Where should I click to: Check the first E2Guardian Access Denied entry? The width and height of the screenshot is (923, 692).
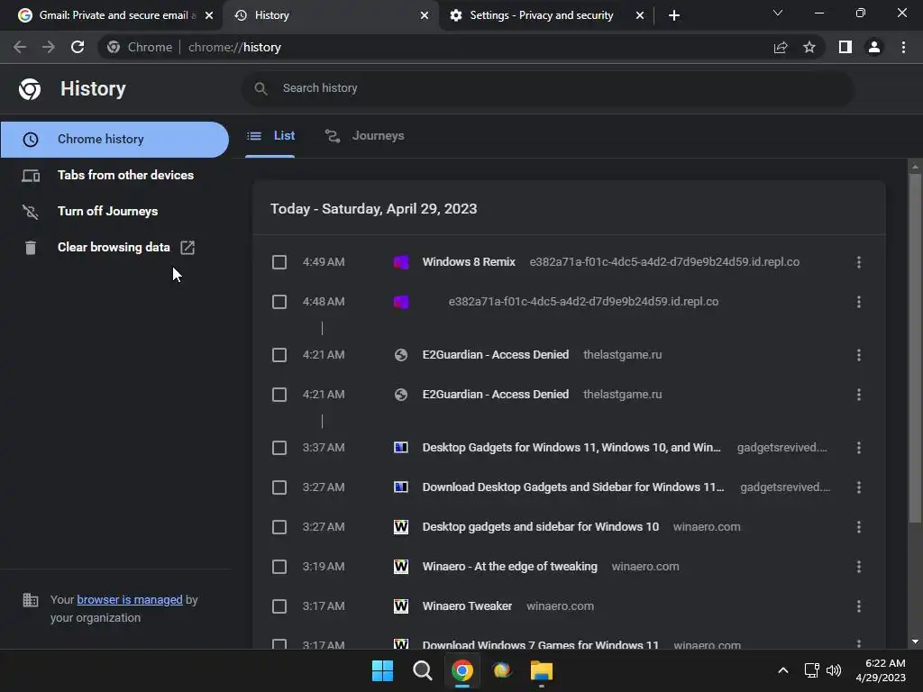pos(279,355)
